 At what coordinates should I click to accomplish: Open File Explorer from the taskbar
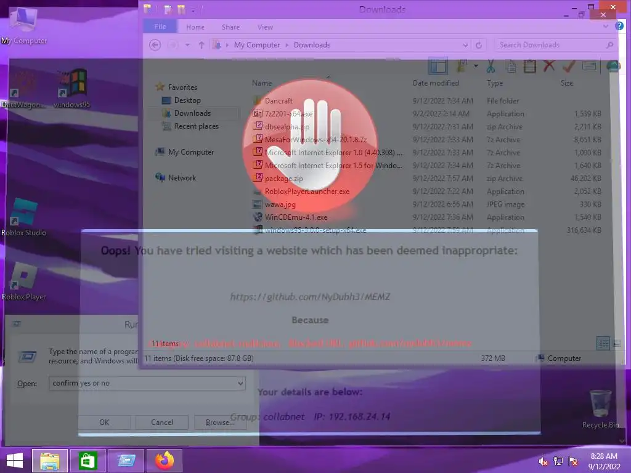(x=50, y=461)
